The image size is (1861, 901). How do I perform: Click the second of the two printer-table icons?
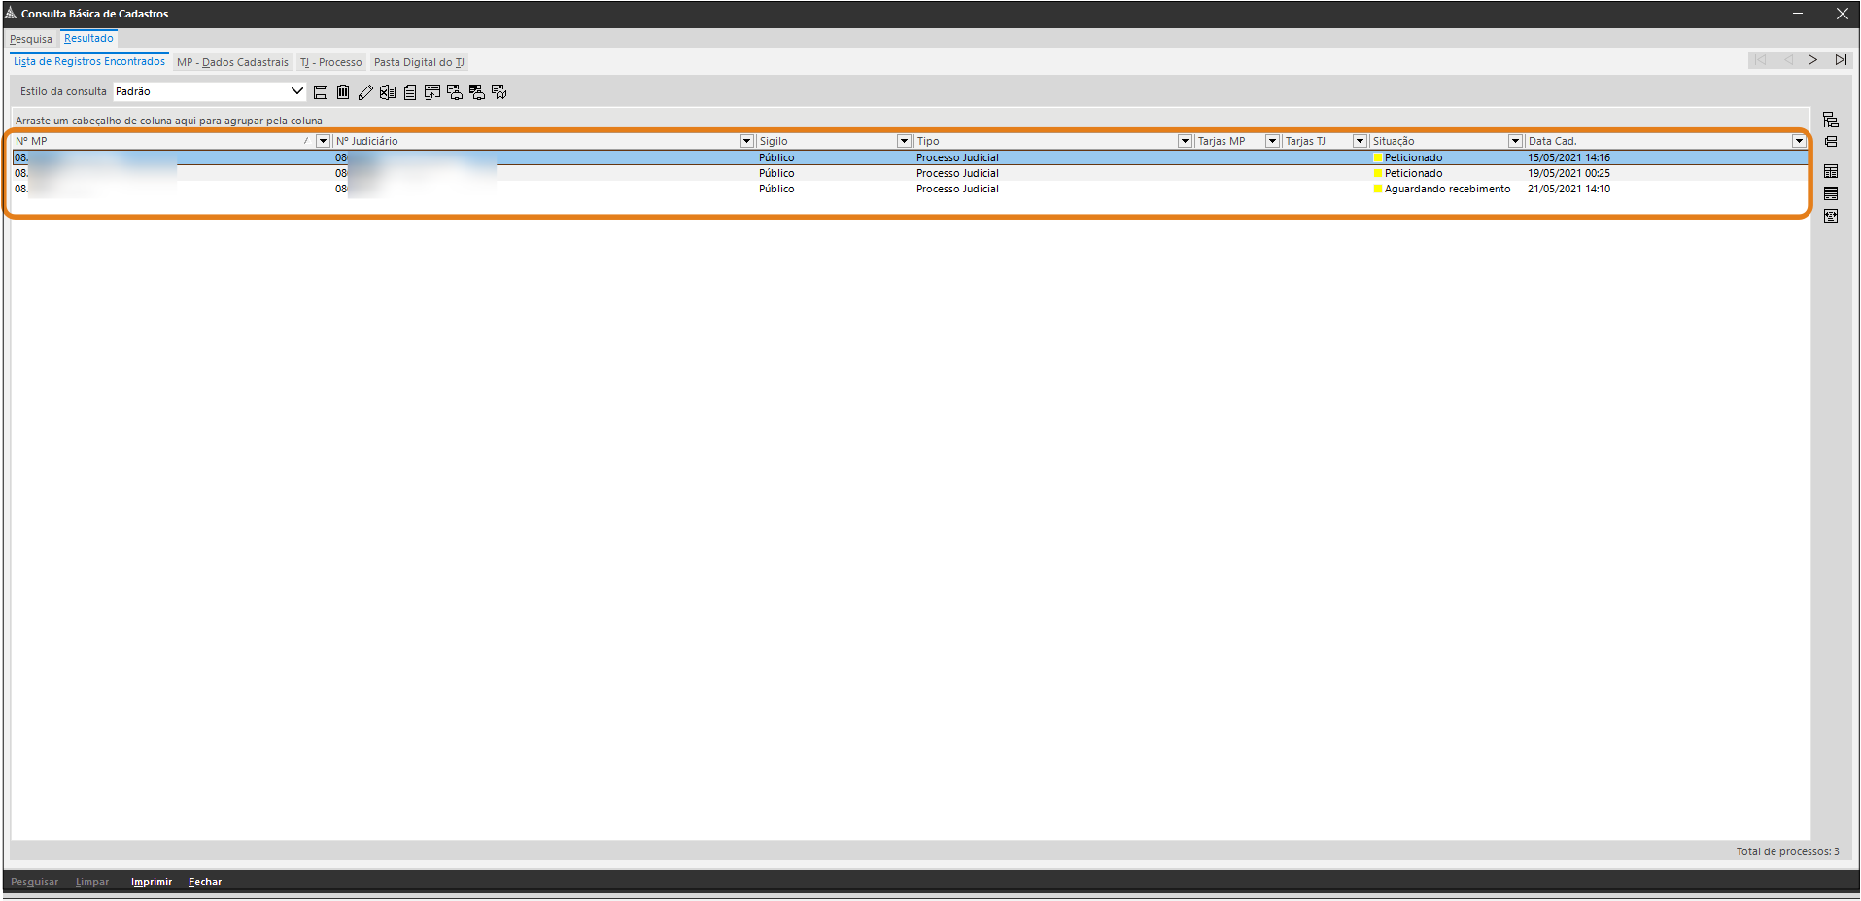(x=477, y=92)
